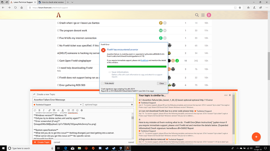Insert a code block with the </> icon
Screen dimensions: 270x151
(59, 110)
